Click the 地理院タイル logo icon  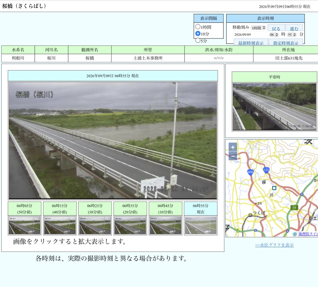click(295, 234)
